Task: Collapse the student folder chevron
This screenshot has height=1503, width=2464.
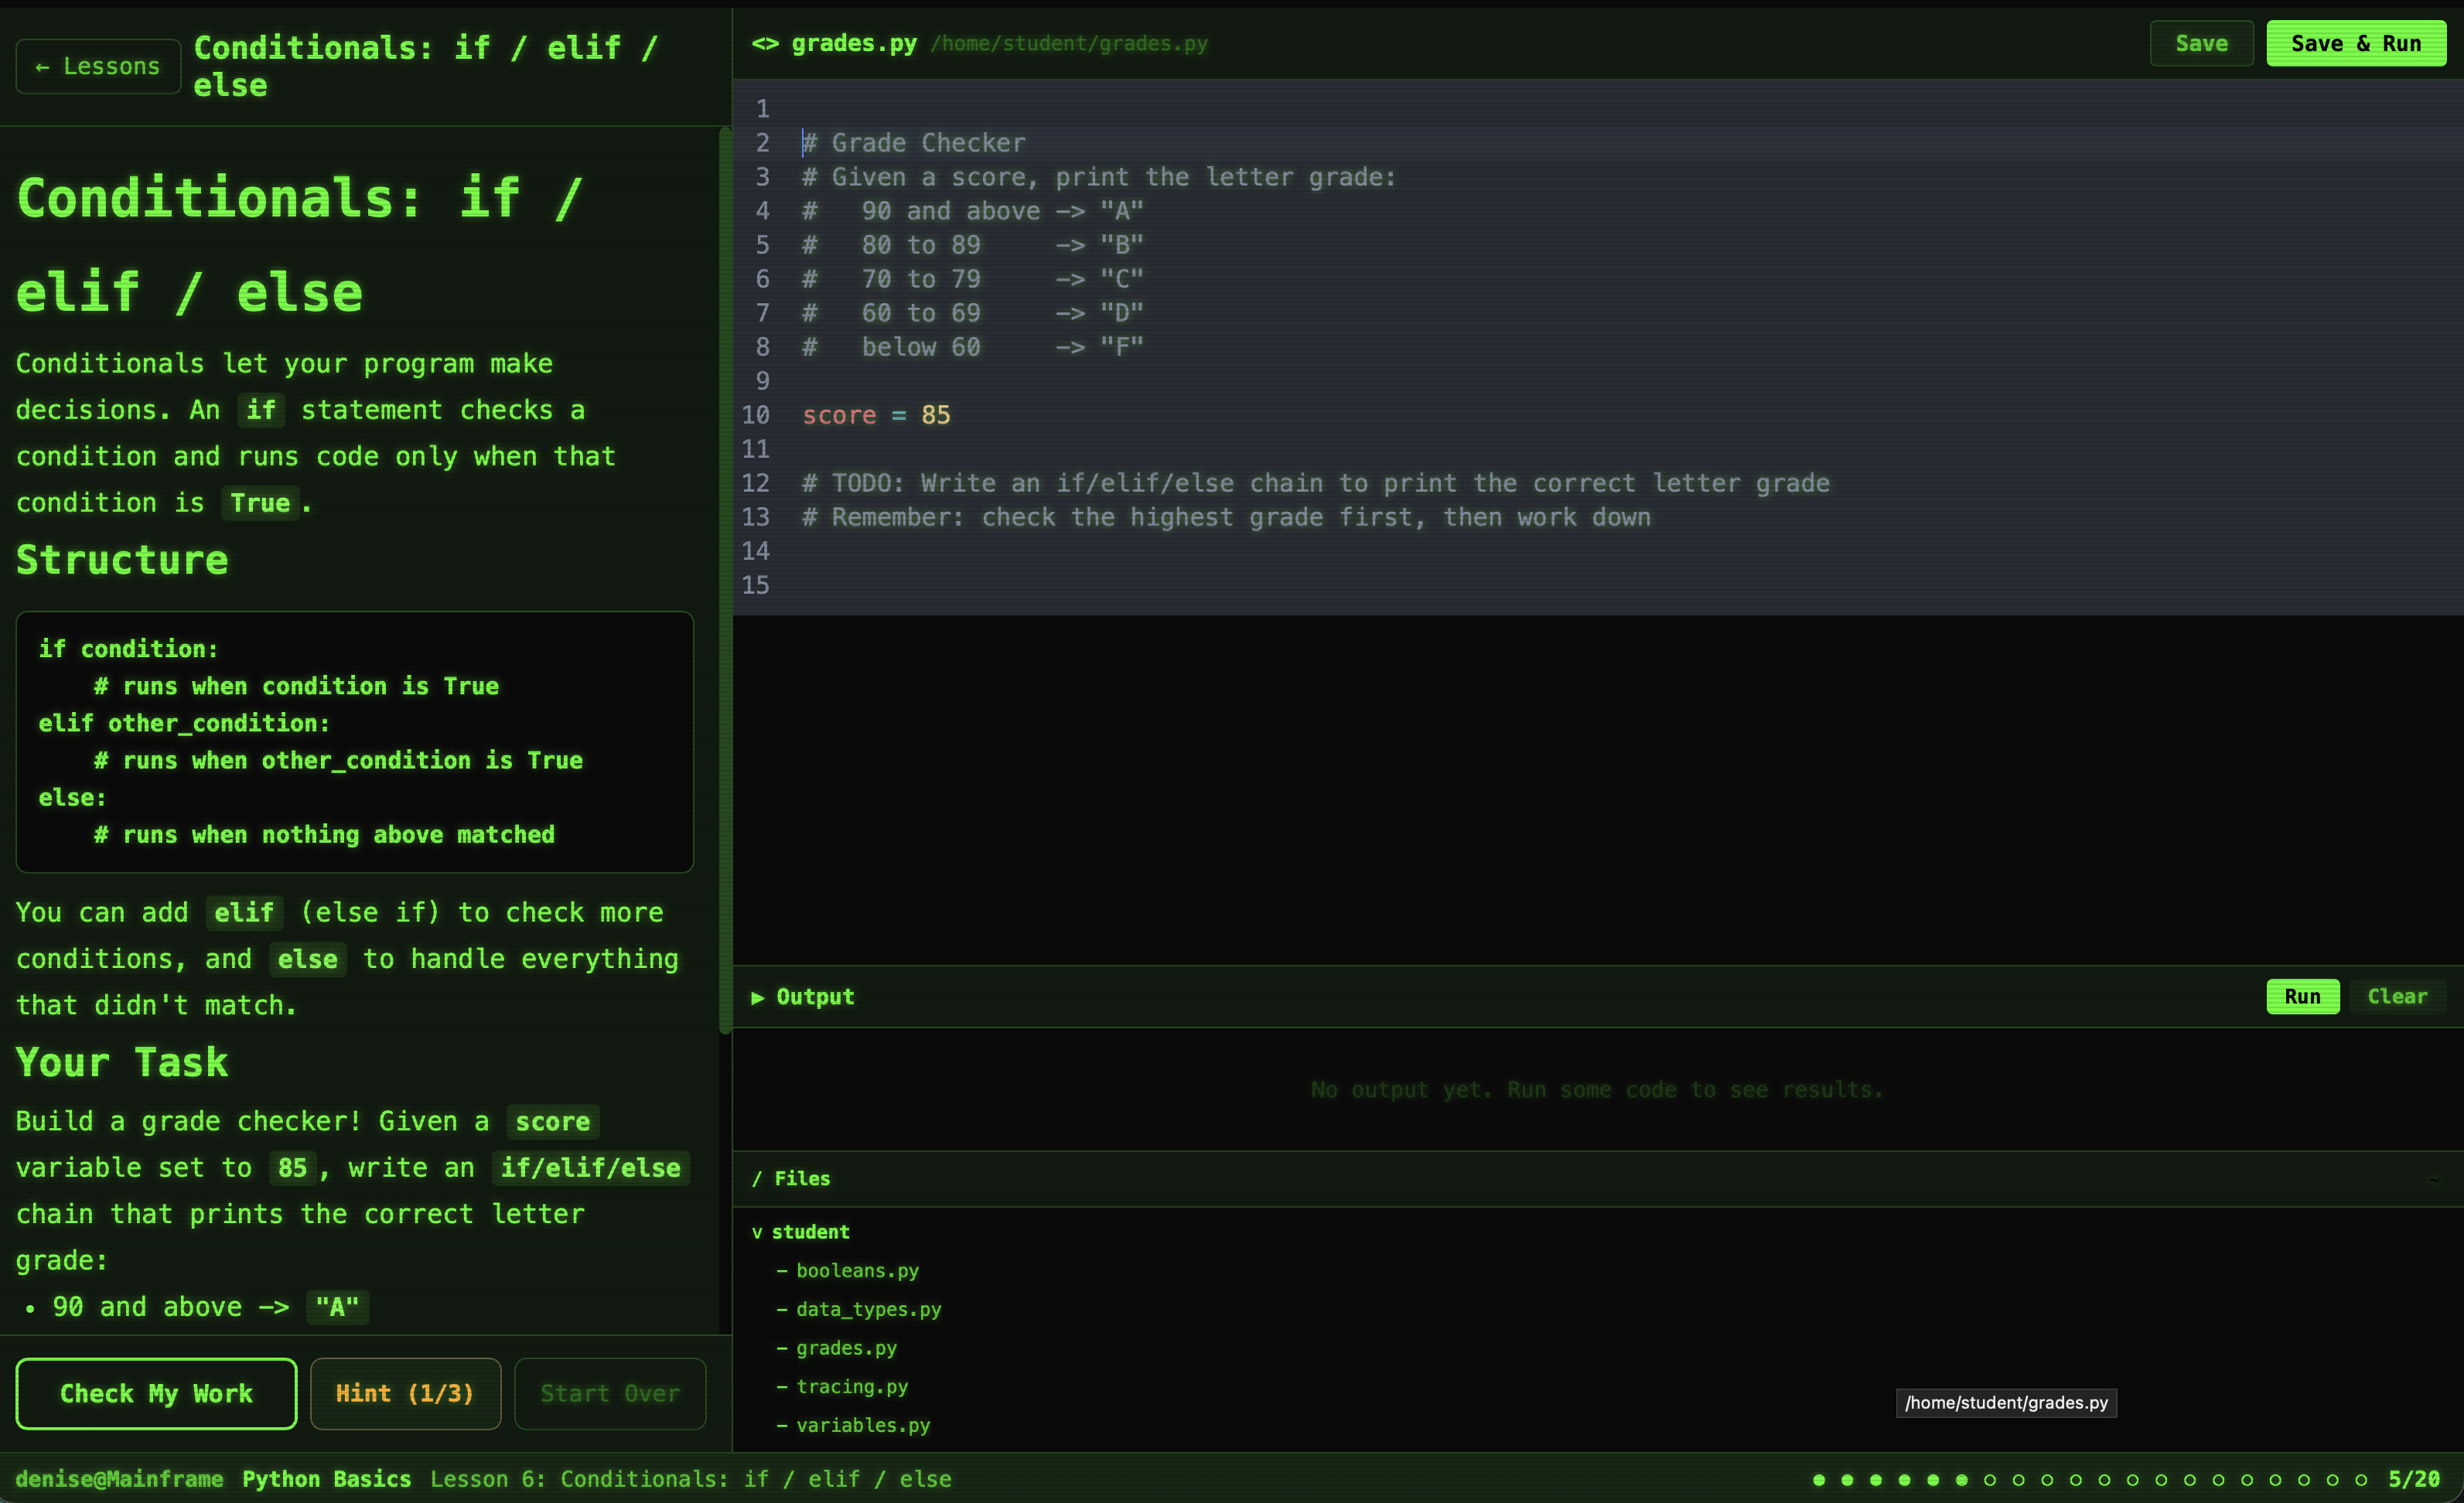Action: click(x=757, y=1232)
